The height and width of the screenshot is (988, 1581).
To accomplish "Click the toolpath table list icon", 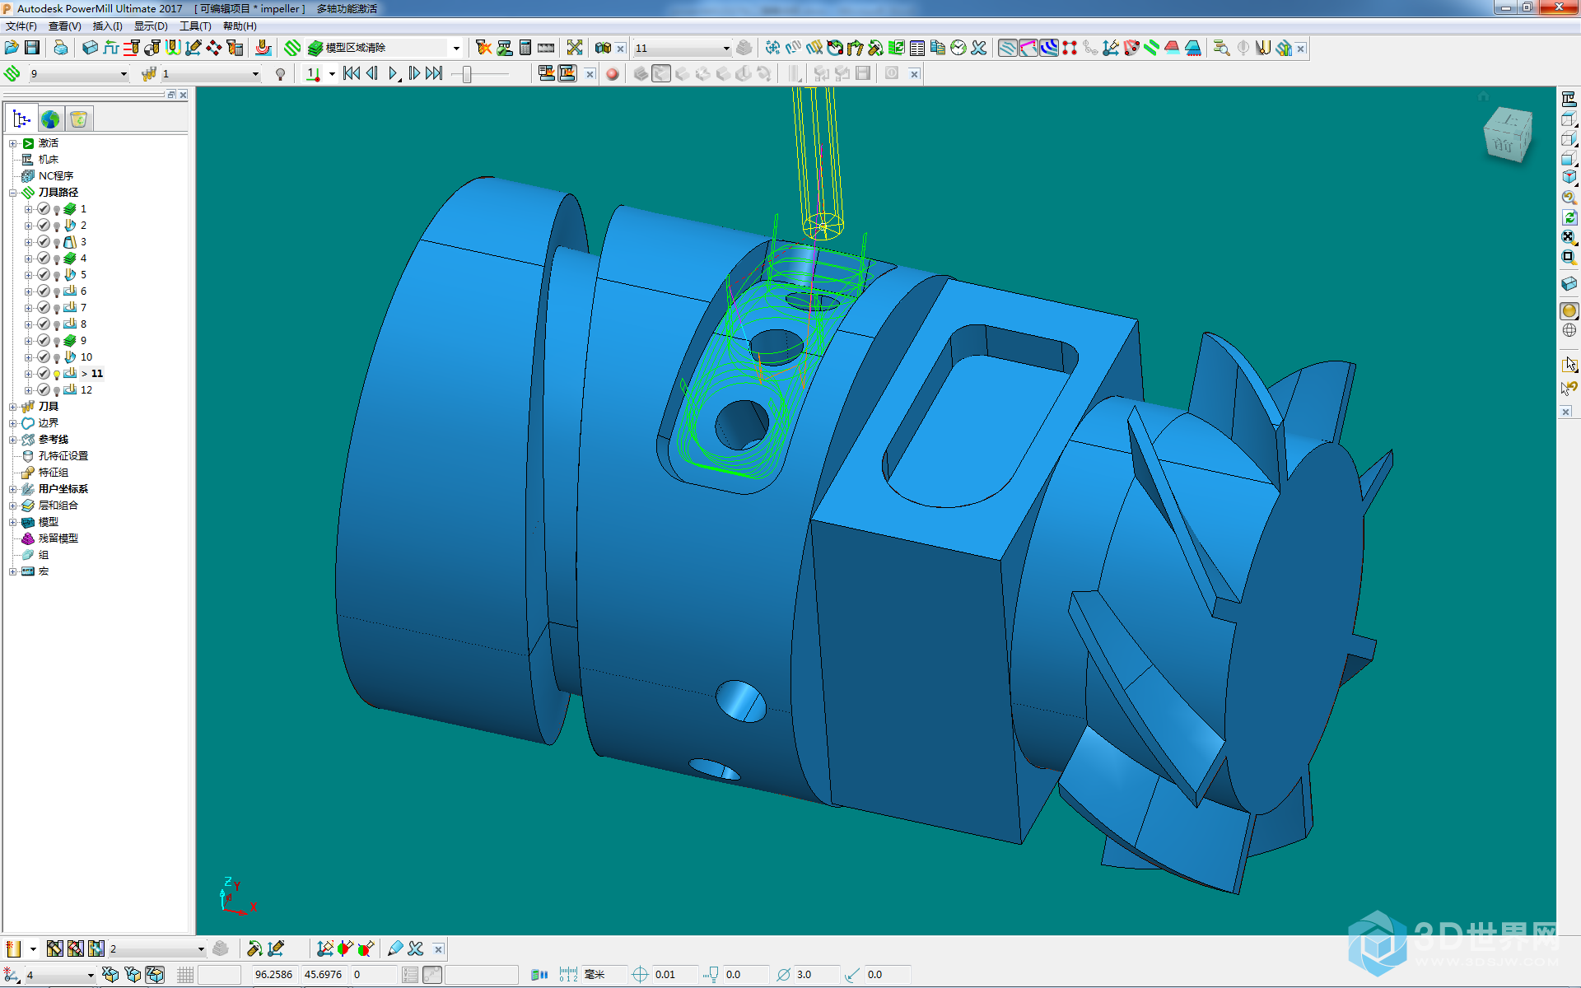I will (x=917, y=48).
